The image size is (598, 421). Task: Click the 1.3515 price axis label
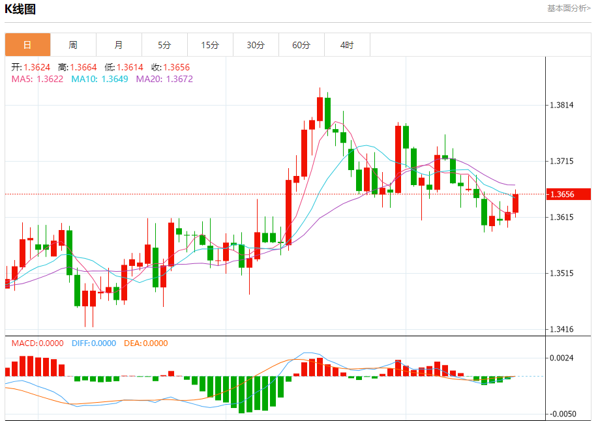(x=561, y=273)
